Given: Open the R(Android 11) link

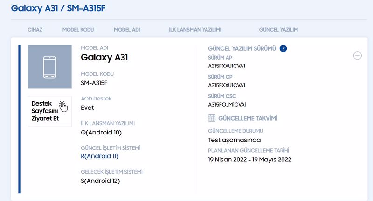Looking at the screenshot, I should pyautogui.click(x=100, y=156).
